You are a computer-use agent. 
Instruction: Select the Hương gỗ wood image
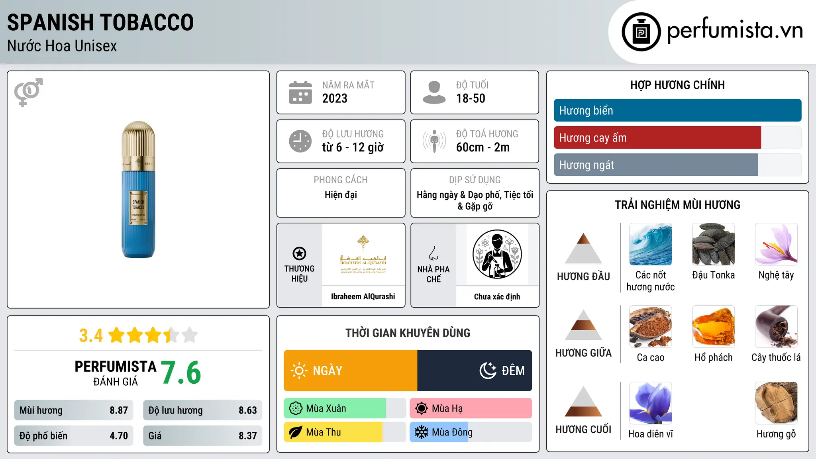point(776,403)
